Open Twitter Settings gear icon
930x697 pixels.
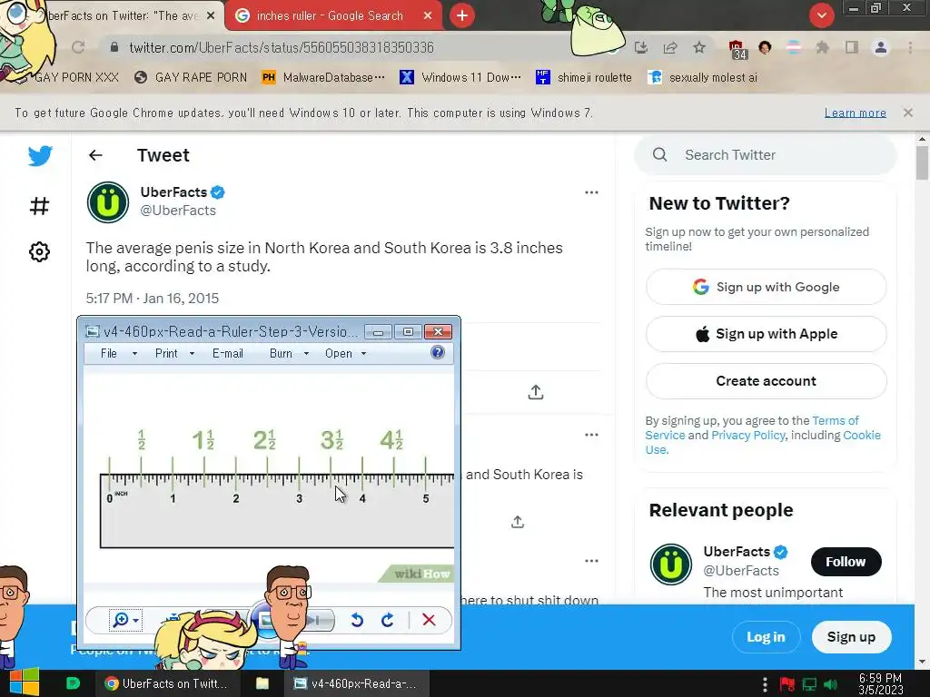(39, 252)
